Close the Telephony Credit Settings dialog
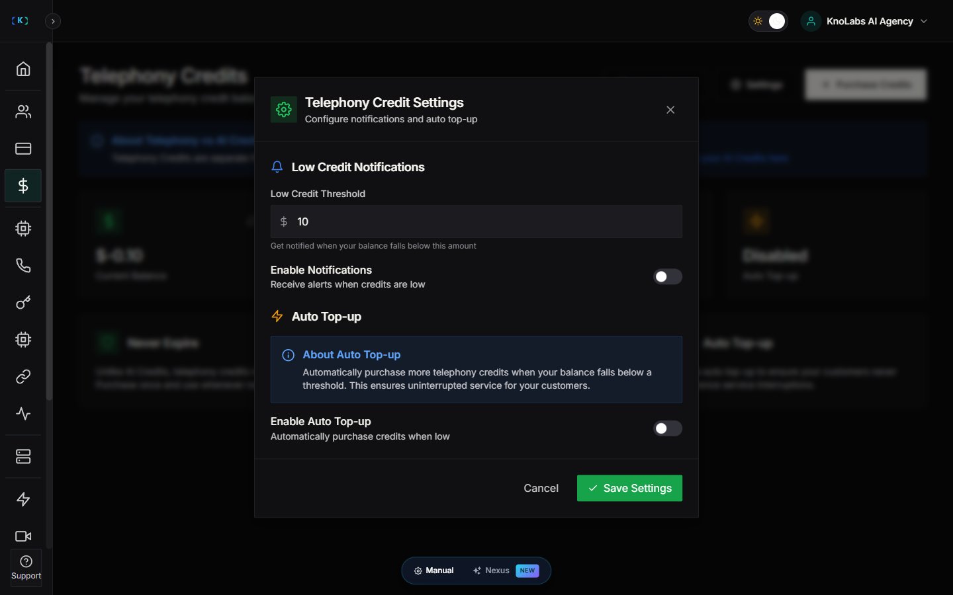953x595 pixels. 670,110
